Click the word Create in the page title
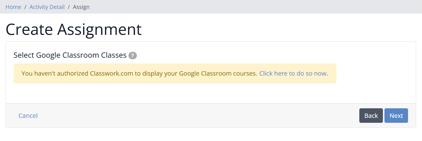The width and height of the screenshot is (422, 141). (29, 30)
